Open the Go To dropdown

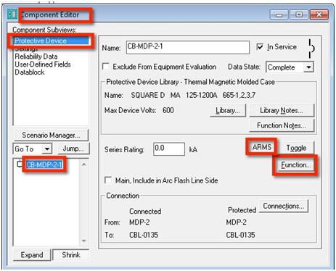coord(47,149)
